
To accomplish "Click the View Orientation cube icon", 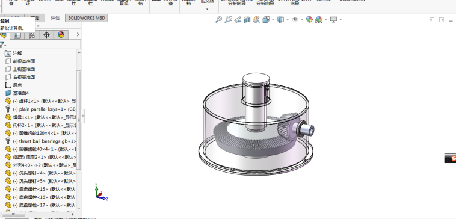I will tap(266, 20).
